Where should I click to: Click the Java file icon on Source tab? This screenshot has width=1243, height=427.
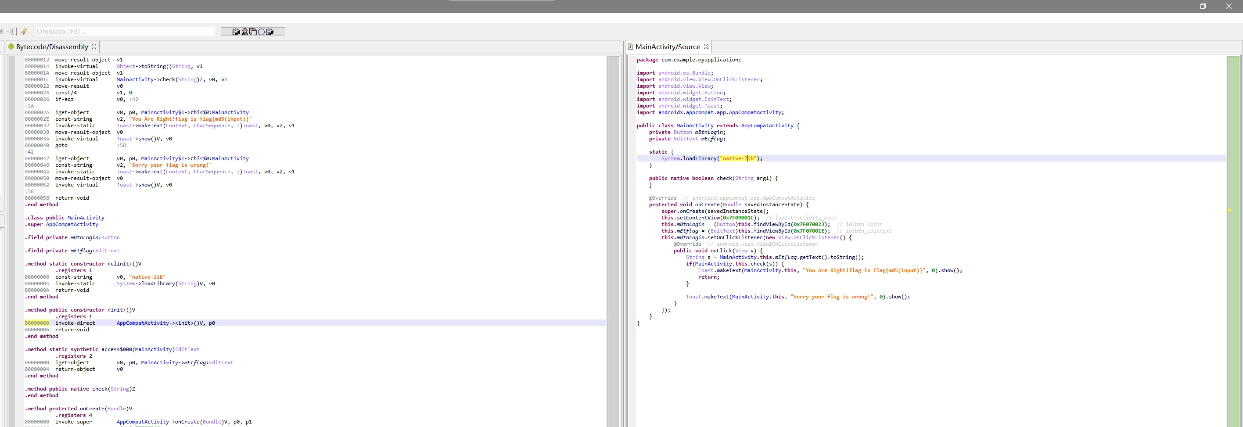tap(631, 47)
